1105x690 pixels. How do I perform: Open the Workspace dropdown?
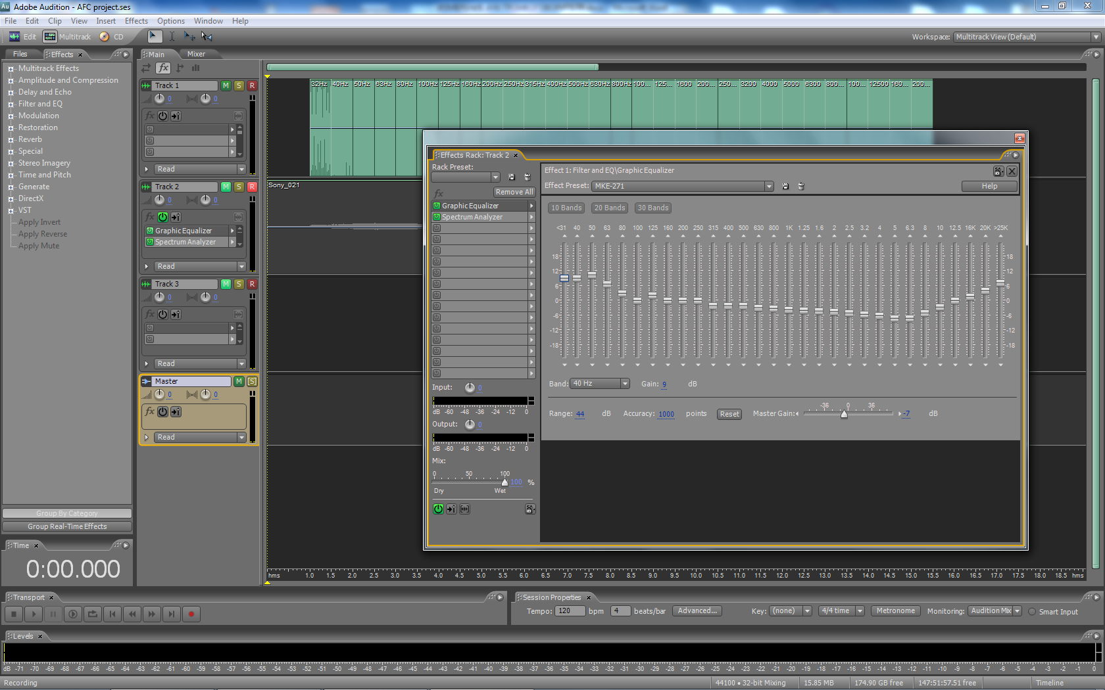pyautogui.click(x=1096, y=37)
